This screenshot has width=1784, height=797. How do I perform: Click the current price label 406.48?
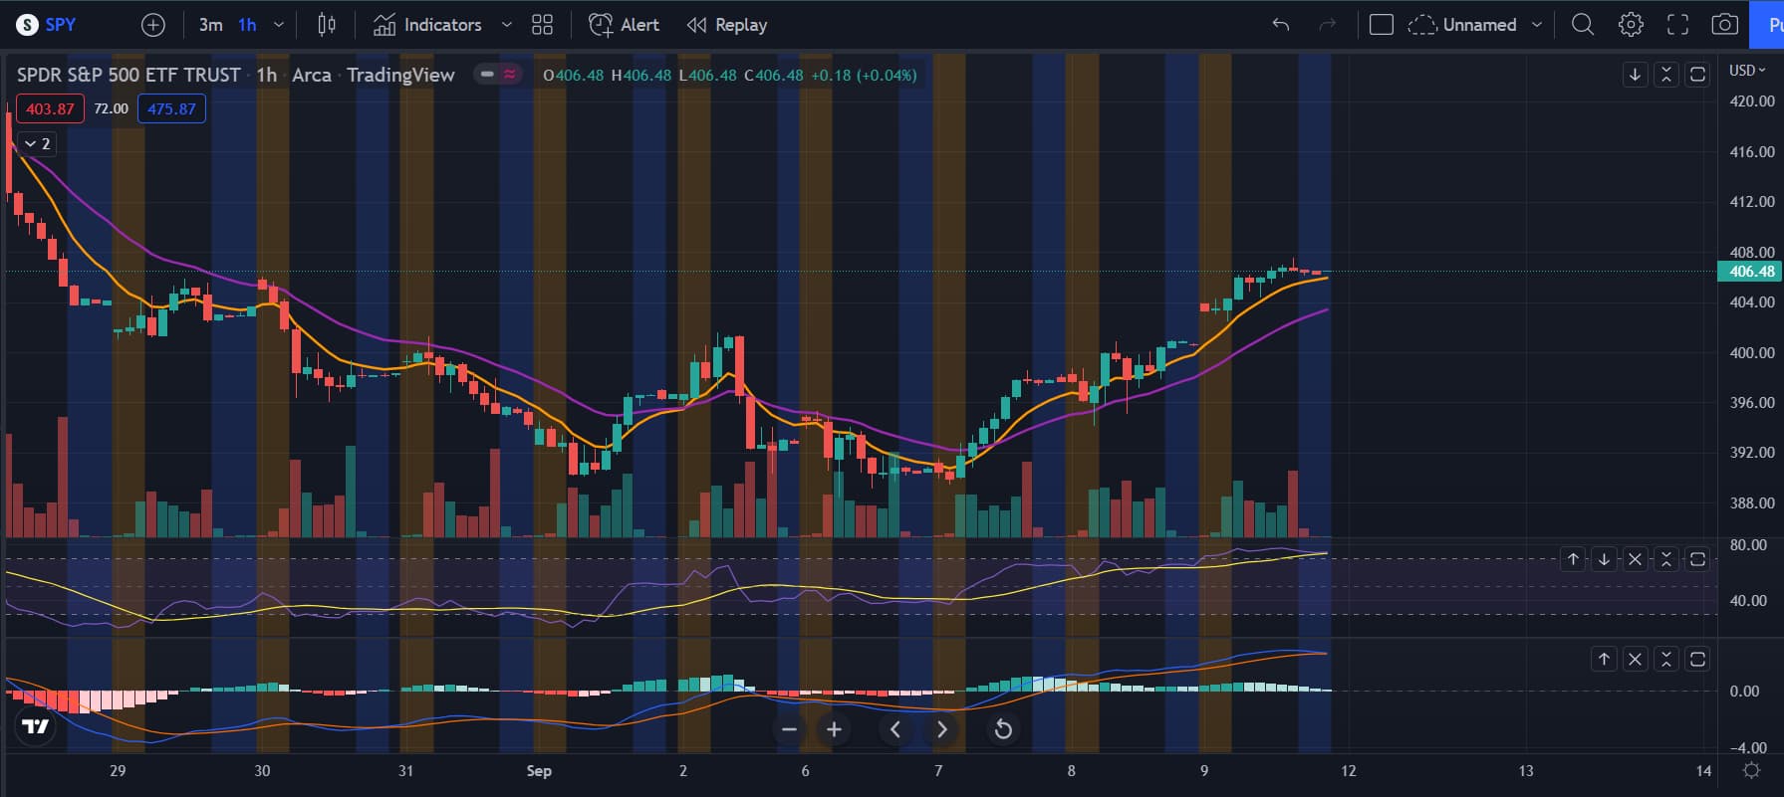(1751, 272)
